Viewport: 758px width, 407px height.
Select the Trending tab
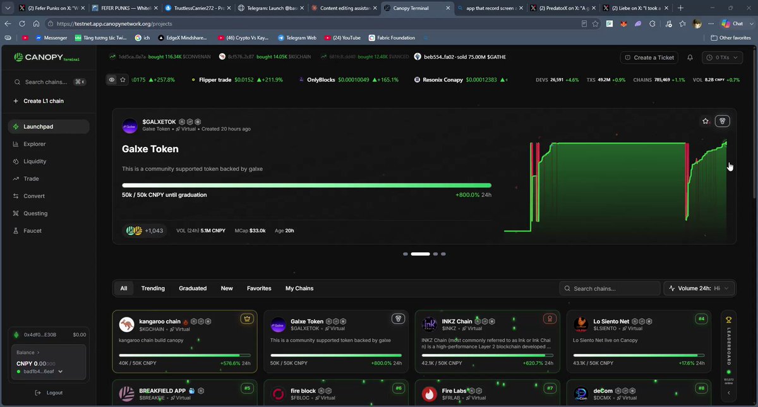pyautogui.click(x=153, y=288)
